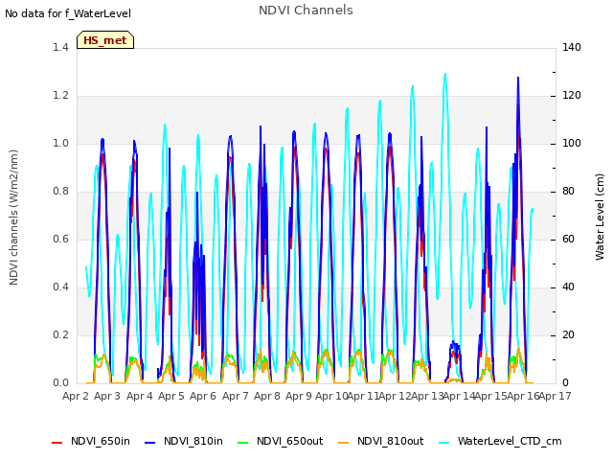Click the chart title NDVI Channels
This screenshot has width=613, height=460.
(306, 11)
